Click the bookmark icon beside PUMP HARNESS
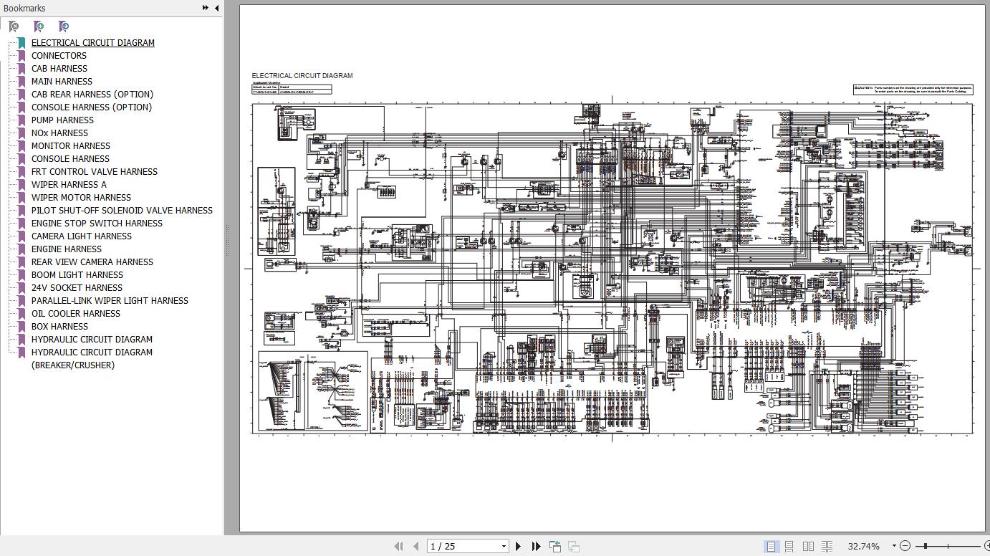 [21, 120]
